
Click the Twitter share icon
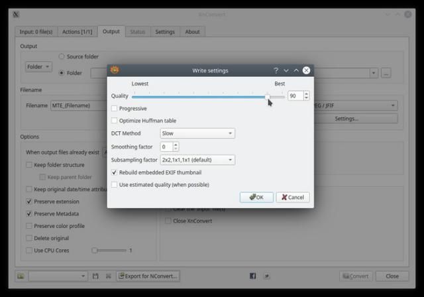coord(266,276)
